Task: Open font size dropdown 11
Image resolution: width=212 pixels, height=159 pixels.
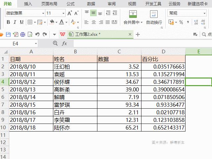Action: click(x=63, y=13)
